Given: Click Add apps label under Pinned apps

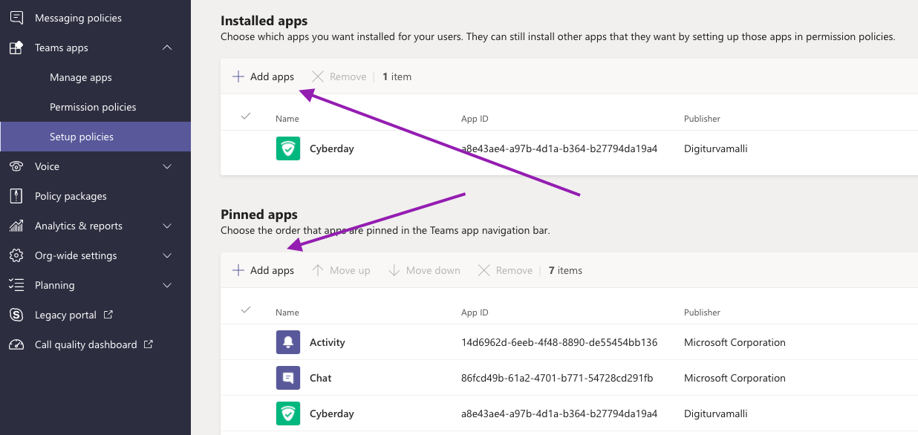Looking at the screenshot, I should pos(272,270).
